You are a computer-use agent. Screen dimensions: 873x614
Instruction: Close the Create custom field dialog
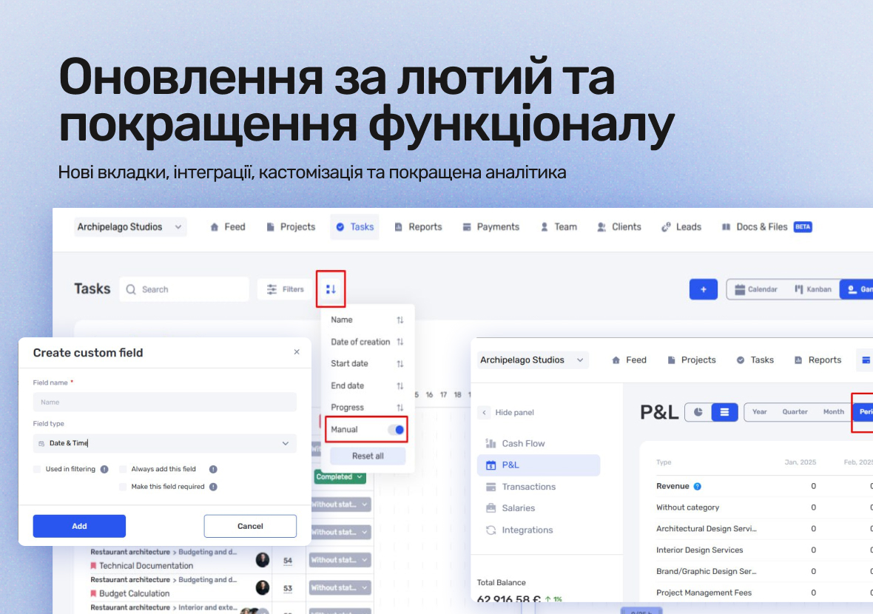click(297, 352)
